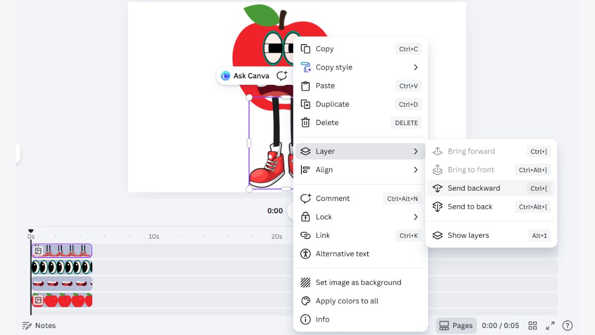Click the Ask Canva sparkle icon
This screenshot has height=335, width=595.
click(x=226, y=76)
